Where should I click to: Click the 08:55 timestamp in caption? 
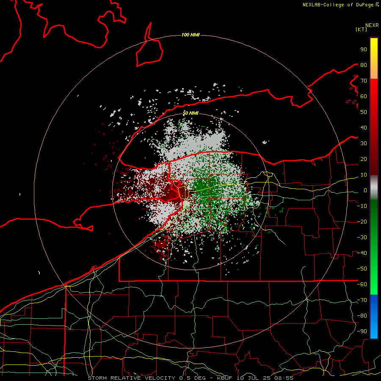pyautogui.click(x=284, y=378)
